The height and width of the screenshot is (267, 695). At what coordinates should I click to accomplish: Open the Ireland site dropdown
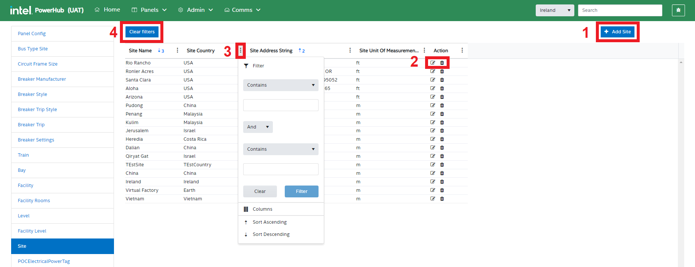(x=555, y=10)
